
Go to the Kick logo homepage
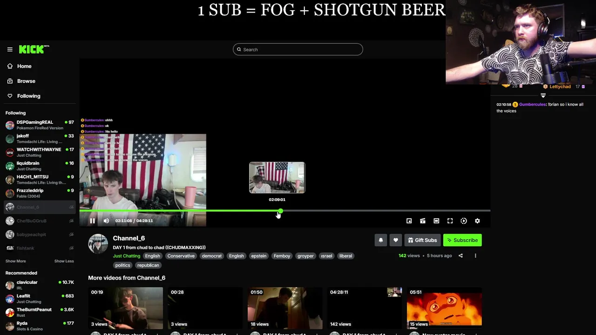[34, 49]
